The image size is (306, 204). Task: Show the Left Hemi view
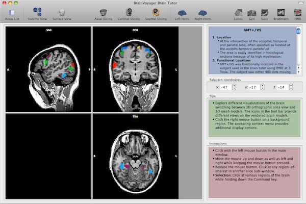(182, 13)
